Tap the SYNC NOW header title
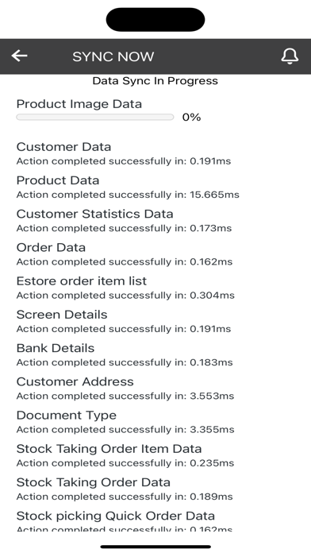Image resolution: width=311 pixels, height=553 pixels. (113, 56)
